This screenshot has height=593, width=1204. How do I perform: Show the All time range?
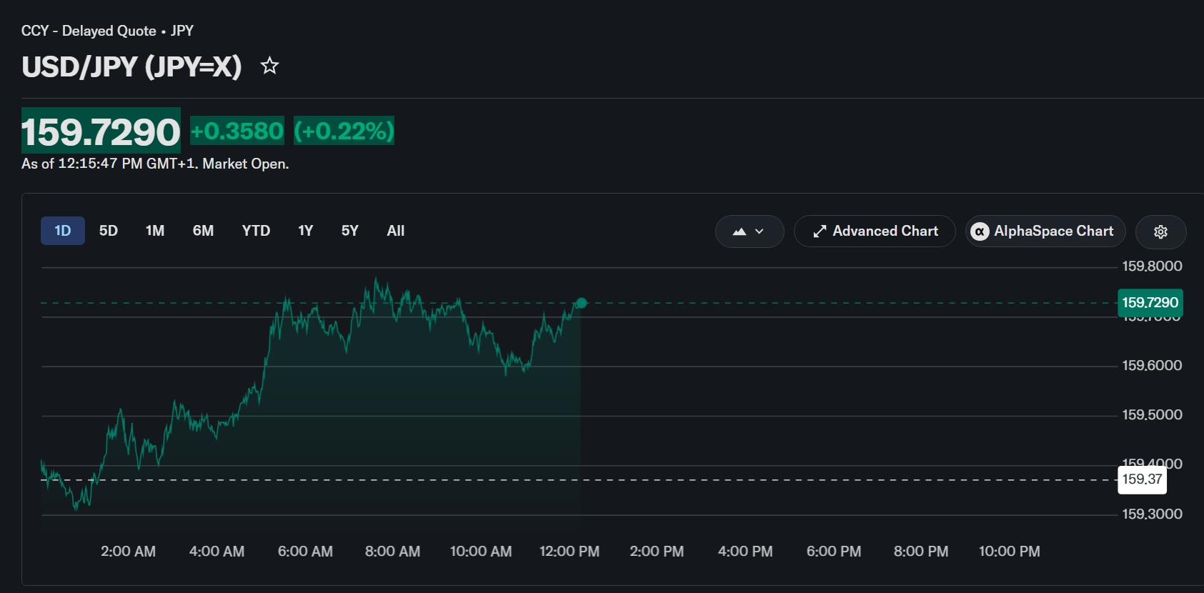[396, 231]
